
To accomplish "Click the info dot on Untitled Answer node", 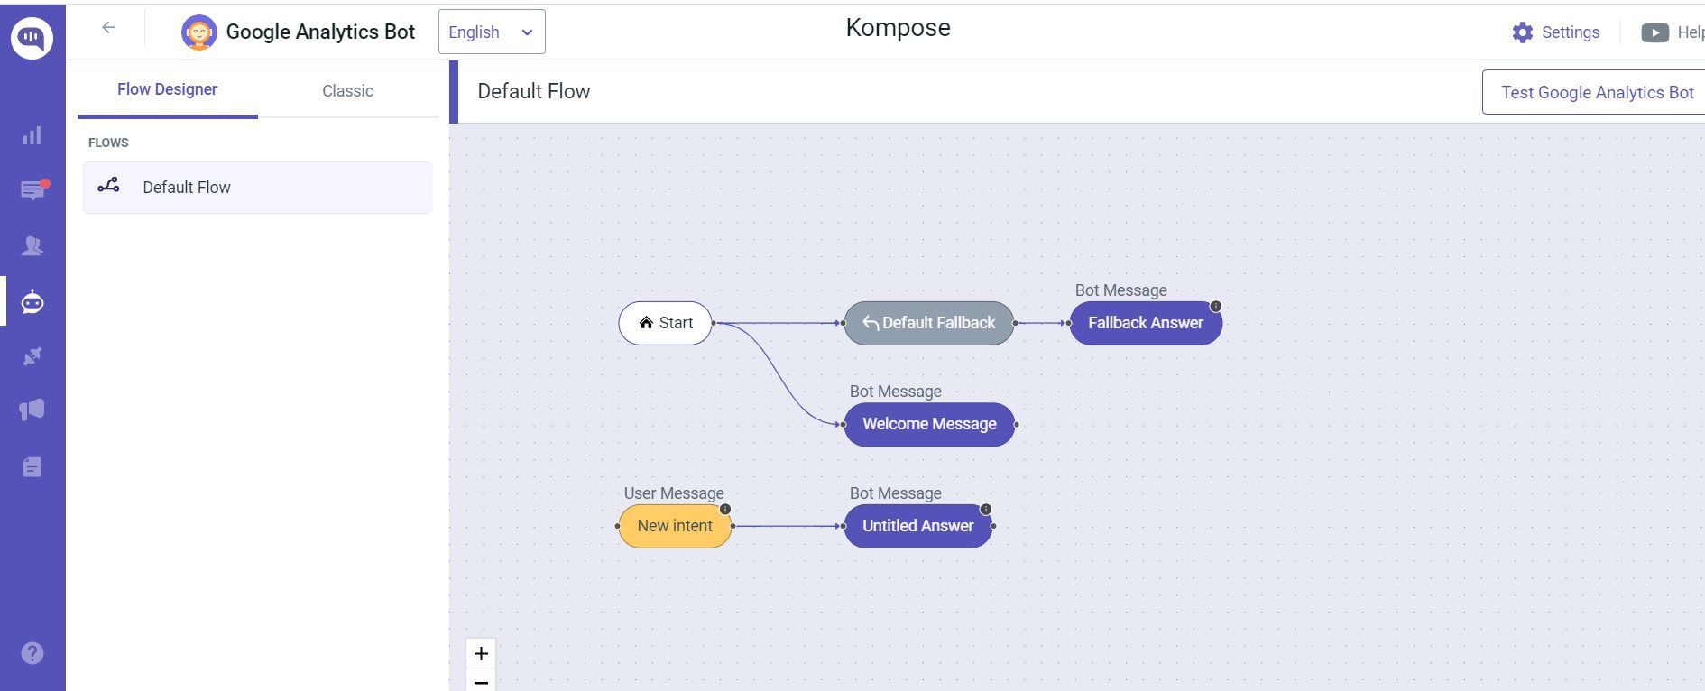I will (986, 509).
